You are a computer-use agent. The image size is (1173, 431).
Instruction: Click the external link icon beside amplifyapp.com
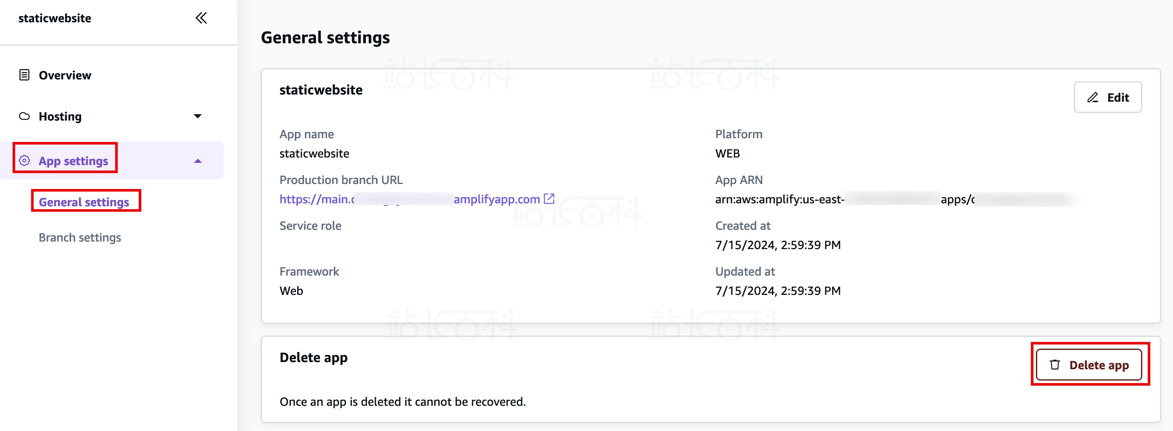(549, 199)
